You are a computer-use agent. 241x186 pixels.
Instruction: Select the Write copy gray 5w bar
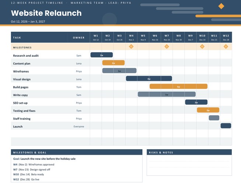click(x=167, y=94)
